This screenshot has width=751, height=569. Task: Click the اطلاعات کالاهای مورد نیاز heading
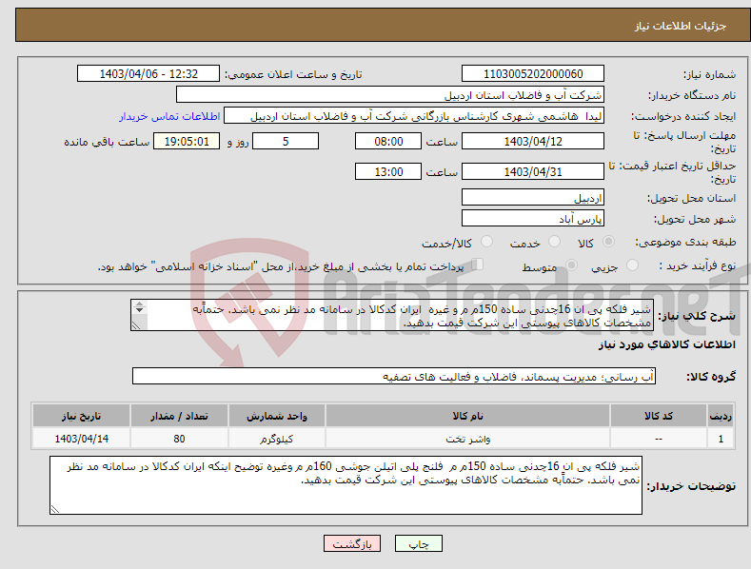666,344
